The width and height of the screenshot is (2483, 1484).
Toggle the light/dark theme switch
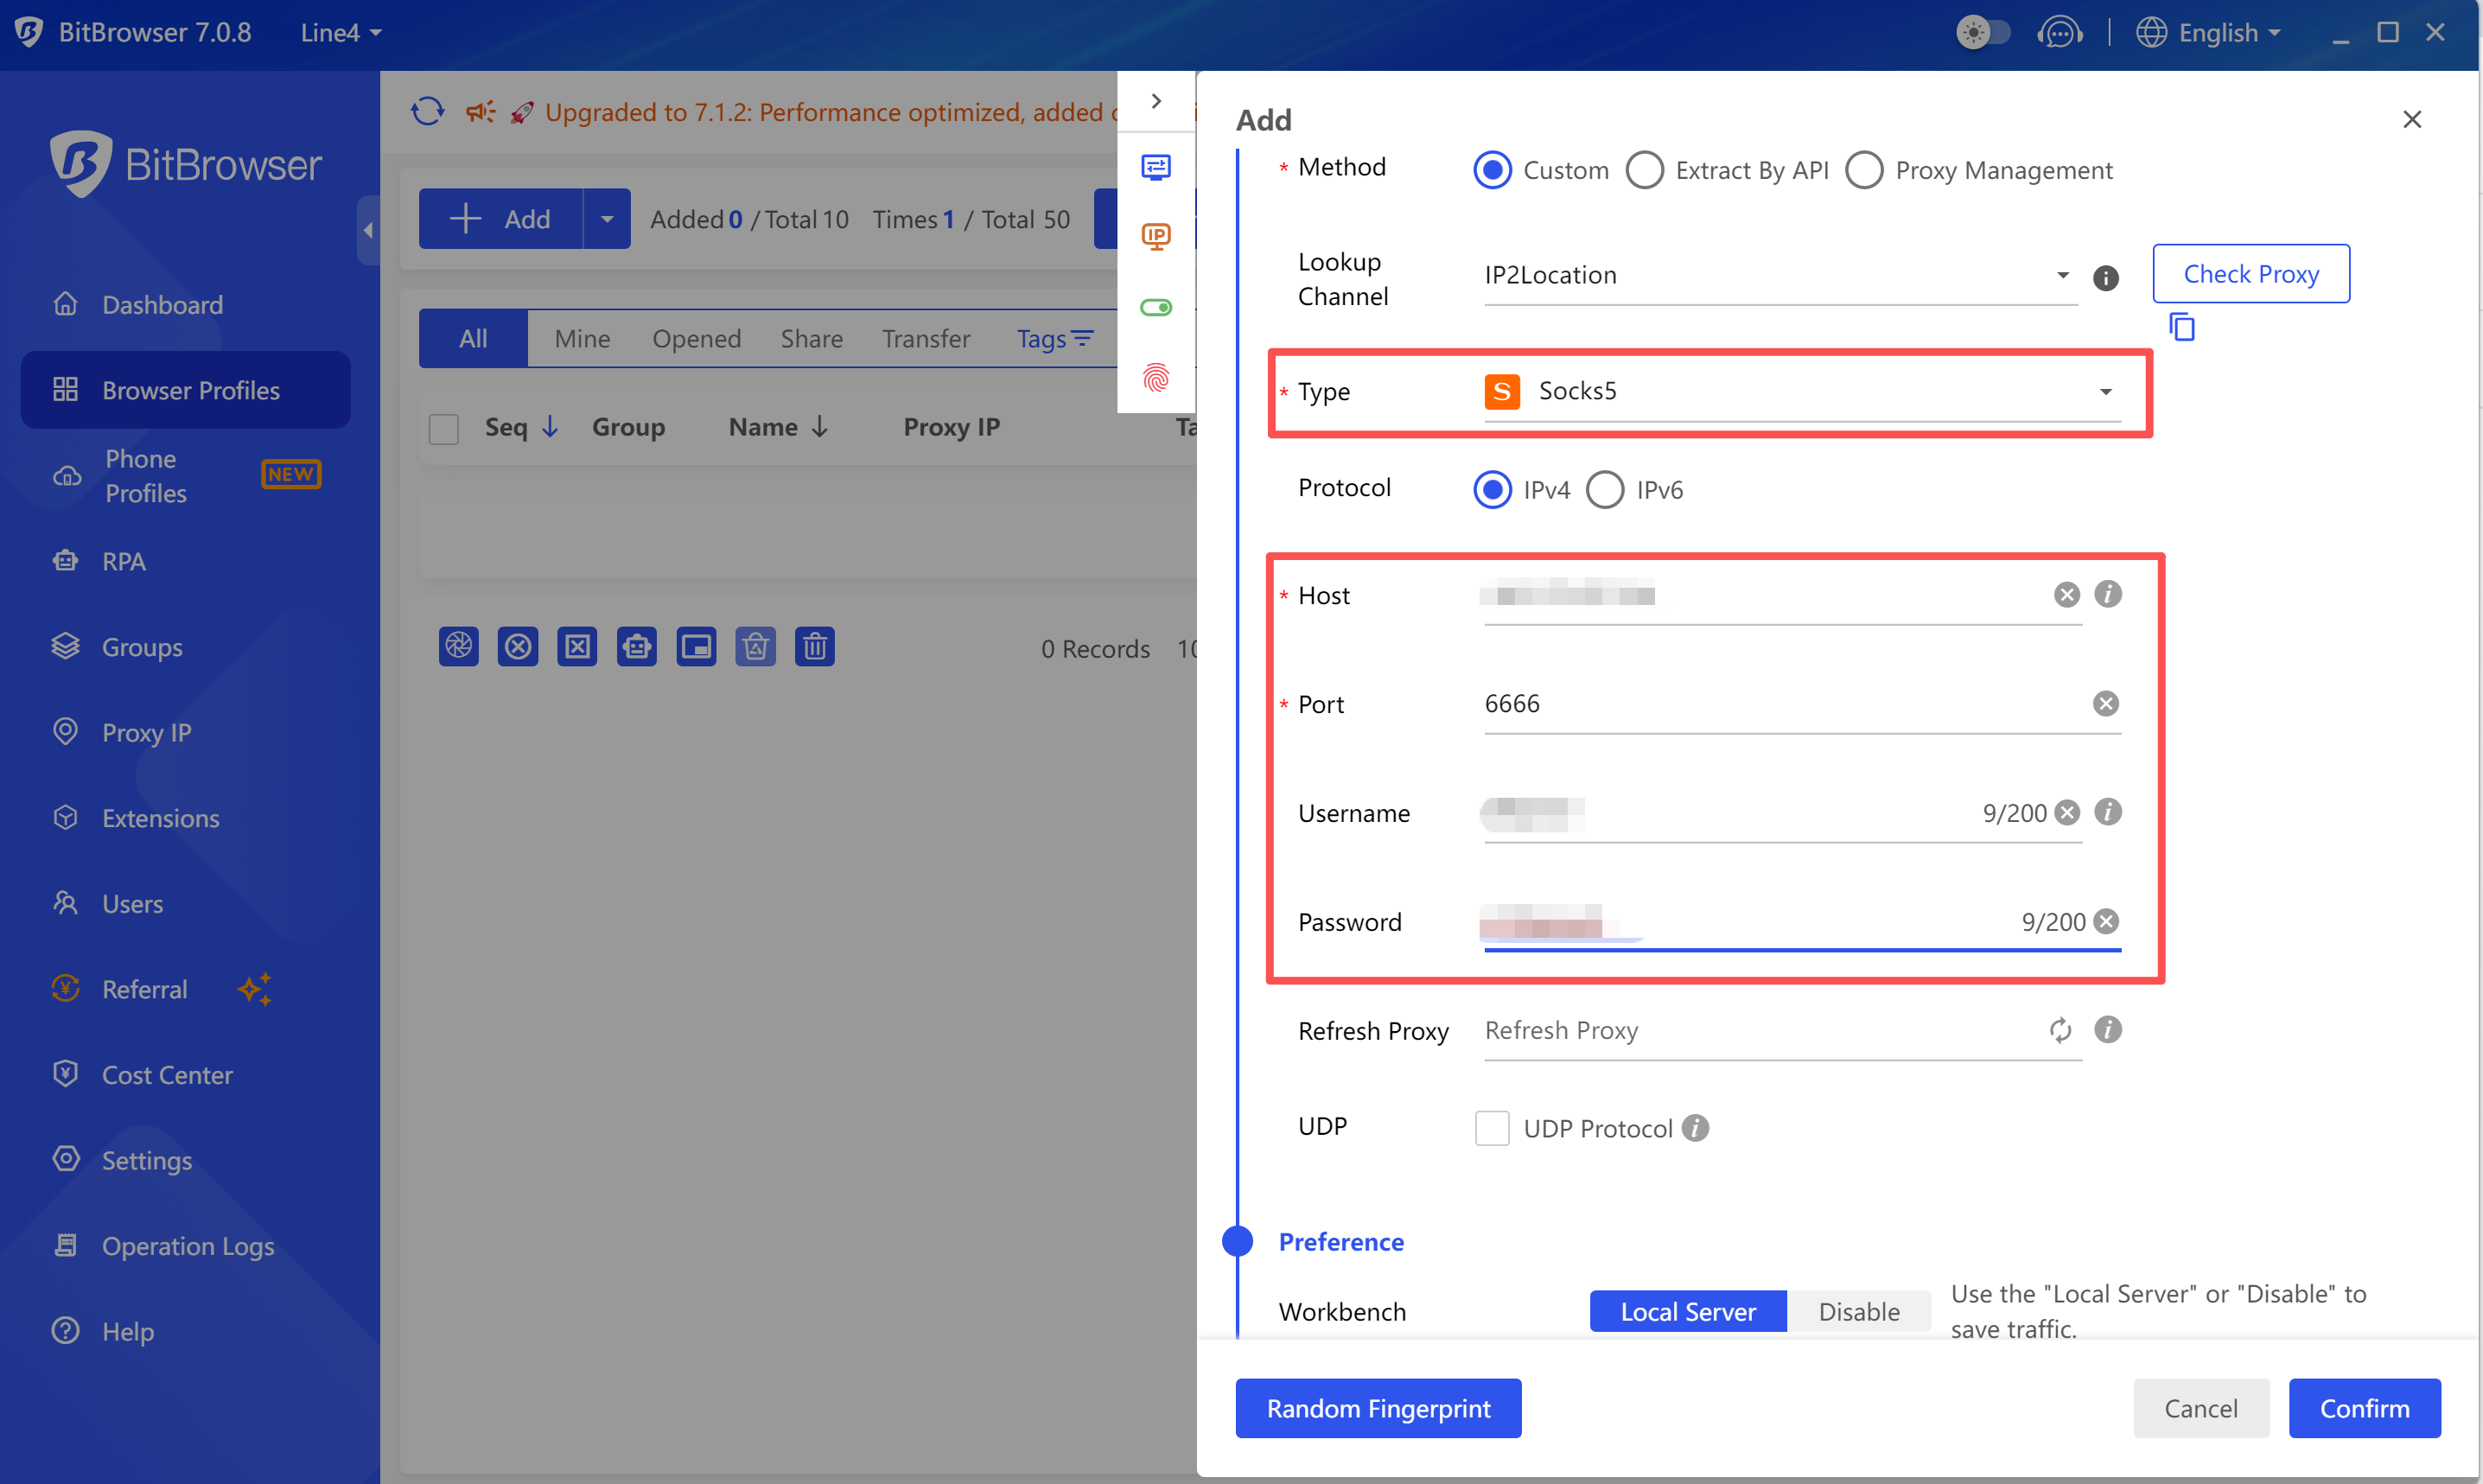click(1982, 33)
